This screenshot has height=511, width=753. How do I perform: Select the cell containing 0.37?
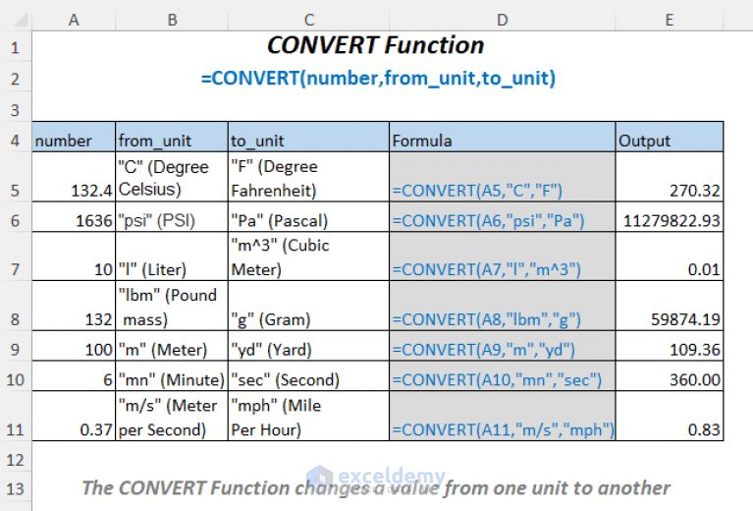(74, 416)
